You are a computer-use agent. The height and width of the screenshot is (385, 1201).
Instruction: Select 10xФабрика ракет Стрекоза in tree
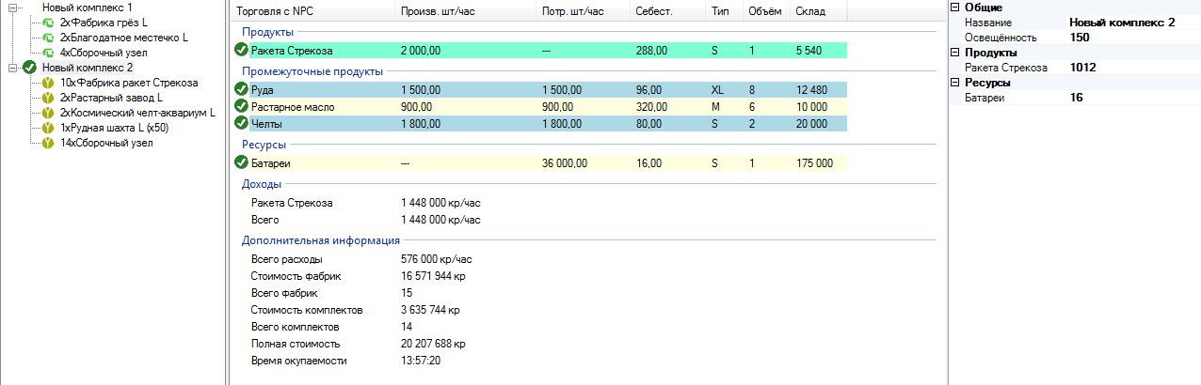pyautogui.click(x=129, y=83)
